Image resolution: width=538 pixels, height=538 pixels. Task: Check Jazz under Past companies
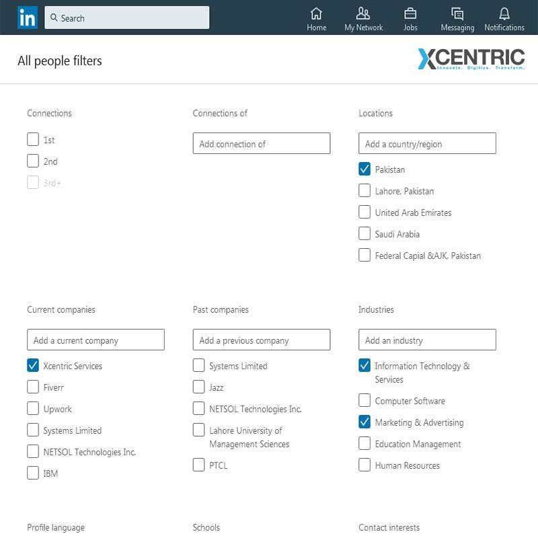pyautogui.click(x=198, y=387)
